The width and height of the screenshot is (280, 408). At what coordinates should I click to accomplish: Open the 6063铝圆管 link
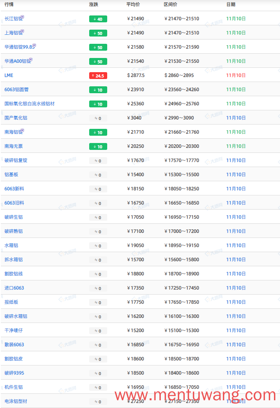click(x=16, y=89)
